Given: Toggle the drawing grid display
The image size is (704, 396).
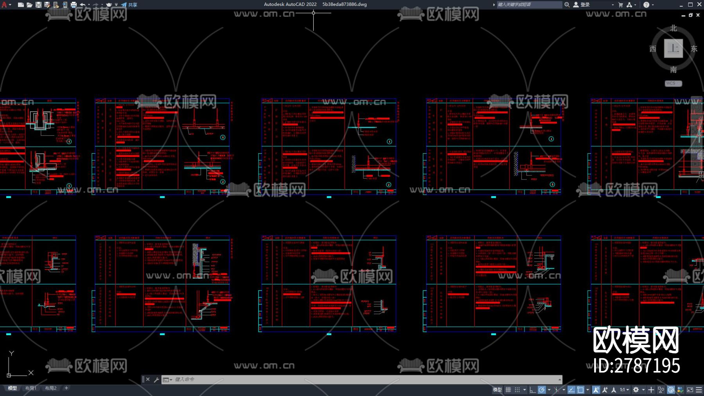Looking at the screenshot, I should (508, 390).
